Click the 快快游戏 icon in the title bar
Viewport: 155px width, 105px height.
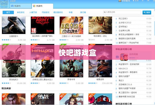point(120,1)
